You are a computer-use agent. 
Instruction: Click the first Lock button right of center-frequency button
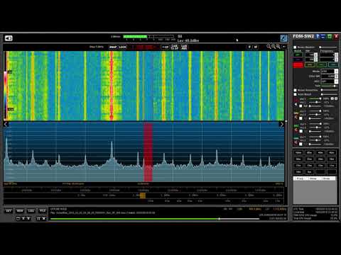click(x=175, y=47)
